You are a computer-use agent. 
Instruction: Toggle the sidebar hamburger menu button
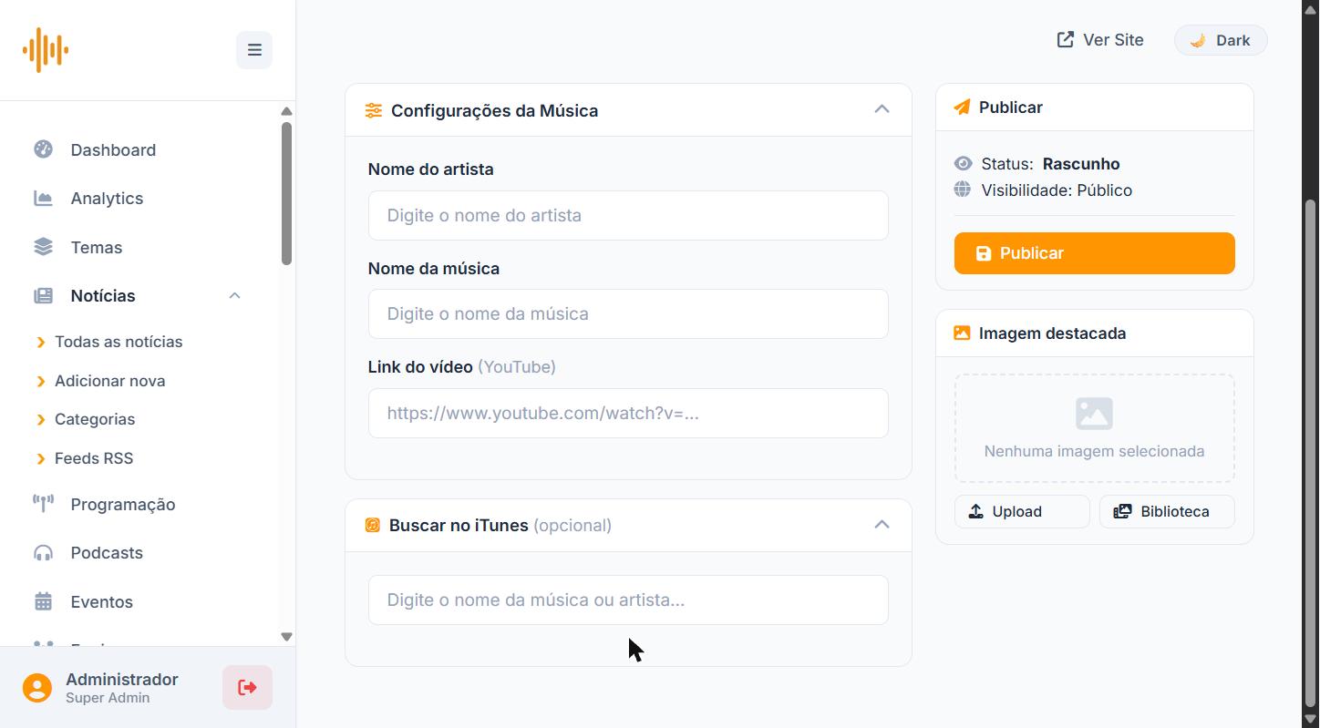tap(254, 50)
